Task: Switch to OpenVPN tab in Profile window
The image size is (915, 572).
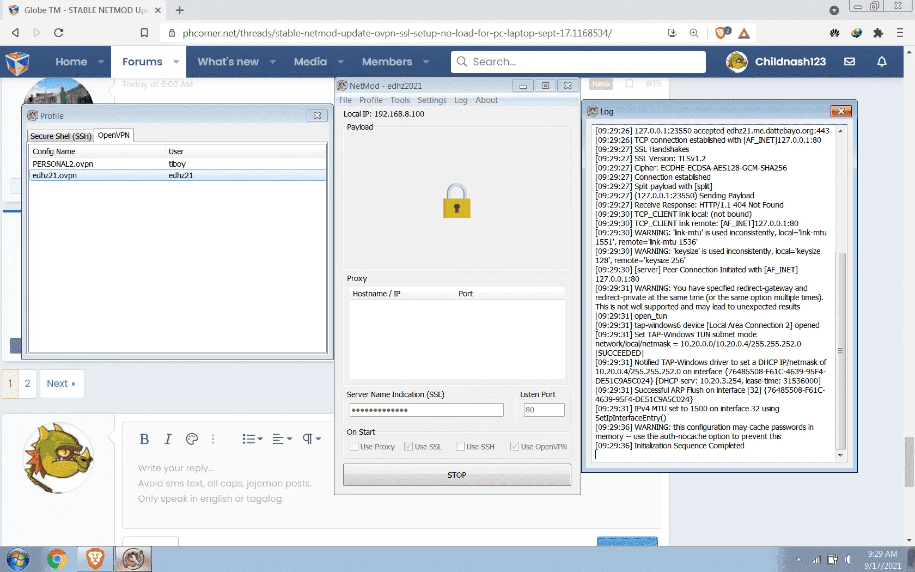Action: tap(114, 135)
